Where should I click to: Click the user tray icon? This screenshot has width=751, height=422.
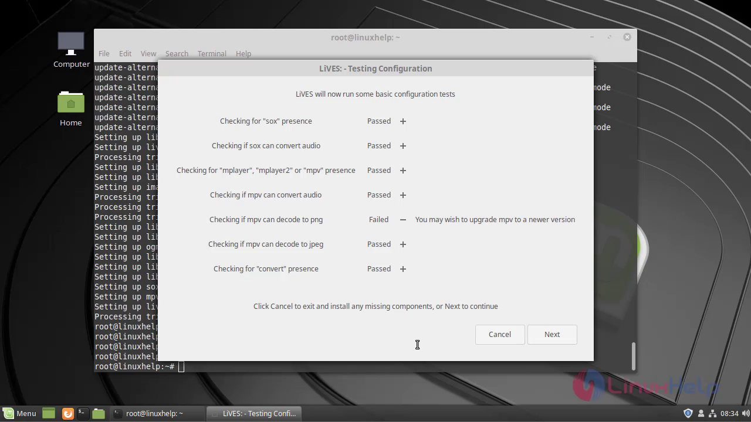[x=701, y=413]
